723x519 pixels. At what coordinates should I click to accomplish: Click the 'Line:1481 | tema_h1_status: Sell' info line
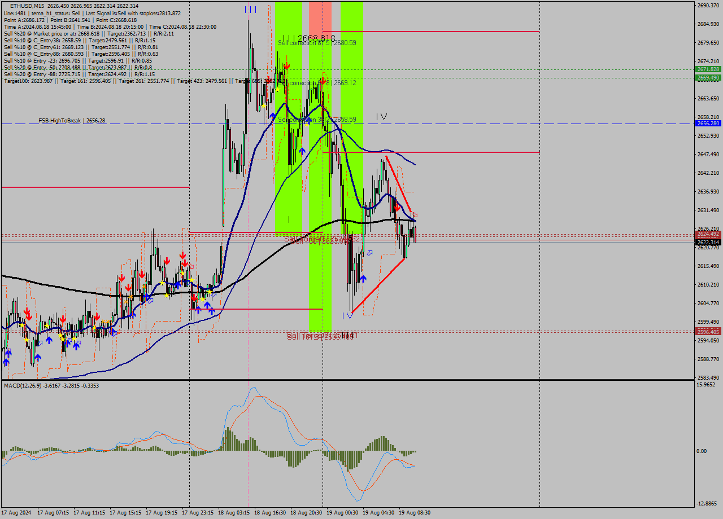(92, 13)
